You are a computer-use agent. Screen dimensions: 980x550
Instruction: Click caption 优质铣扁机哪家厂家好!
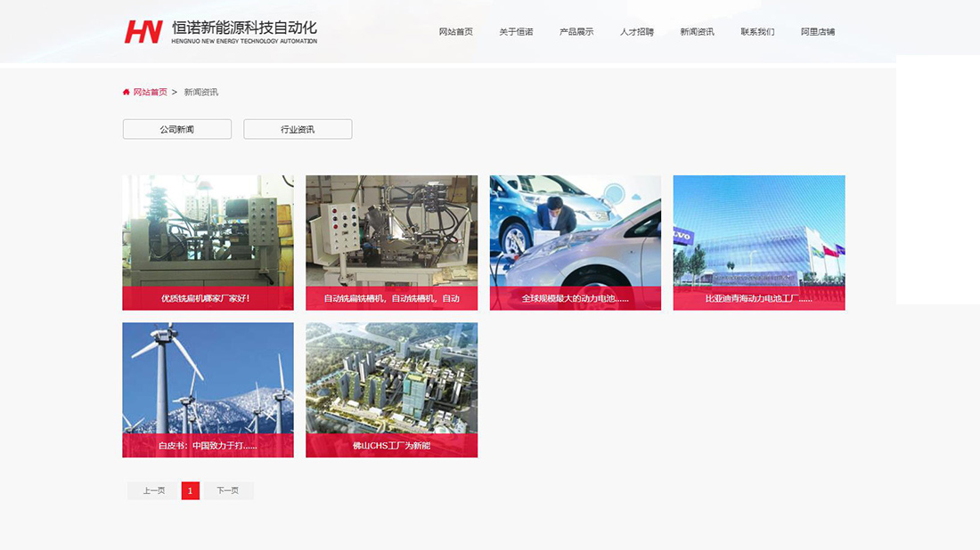click(x=206, y=298)
